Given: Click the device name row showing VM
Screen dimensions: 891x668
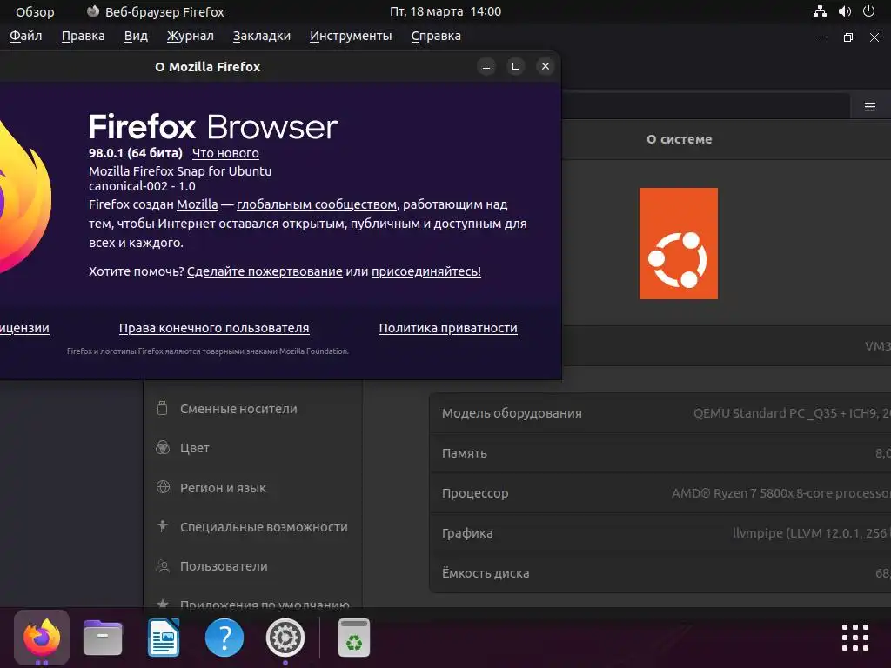Looking at the screenshot, I should point(727,346).
